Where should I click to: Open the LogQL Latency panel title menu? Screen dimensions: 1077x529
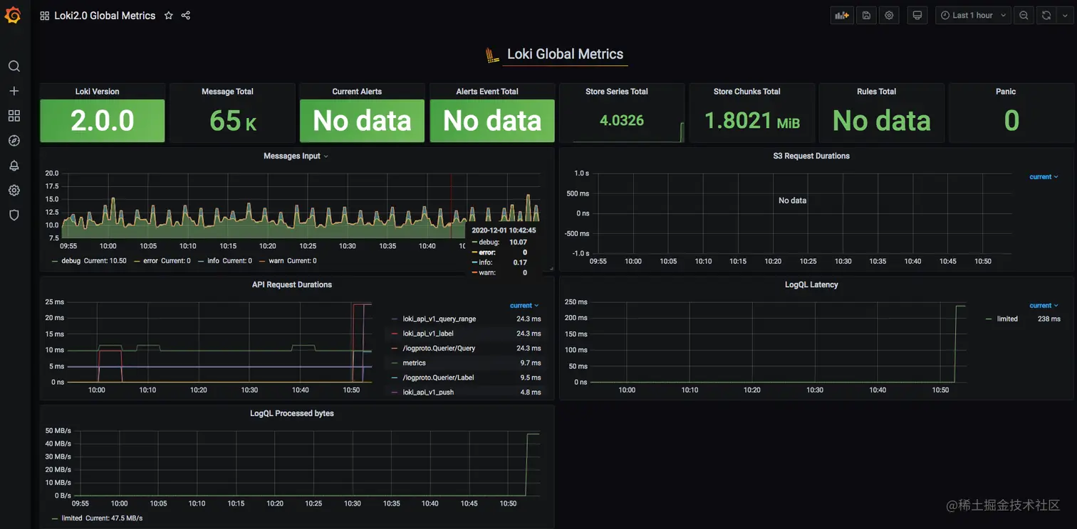coord(811,284)
